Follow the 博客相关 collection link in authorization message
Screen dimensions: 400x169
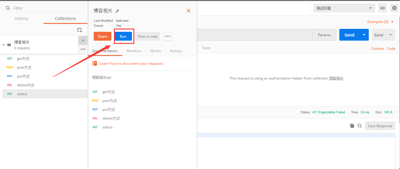tap(336, 78)
